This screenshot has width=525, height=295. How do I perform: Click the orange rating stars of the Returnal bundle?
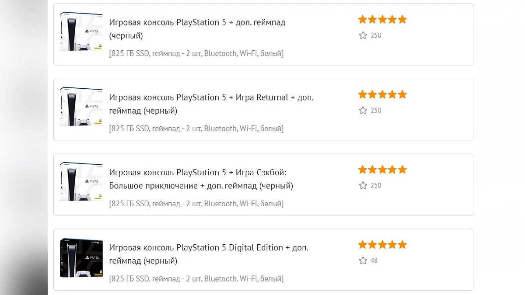(x=382, y=95)
